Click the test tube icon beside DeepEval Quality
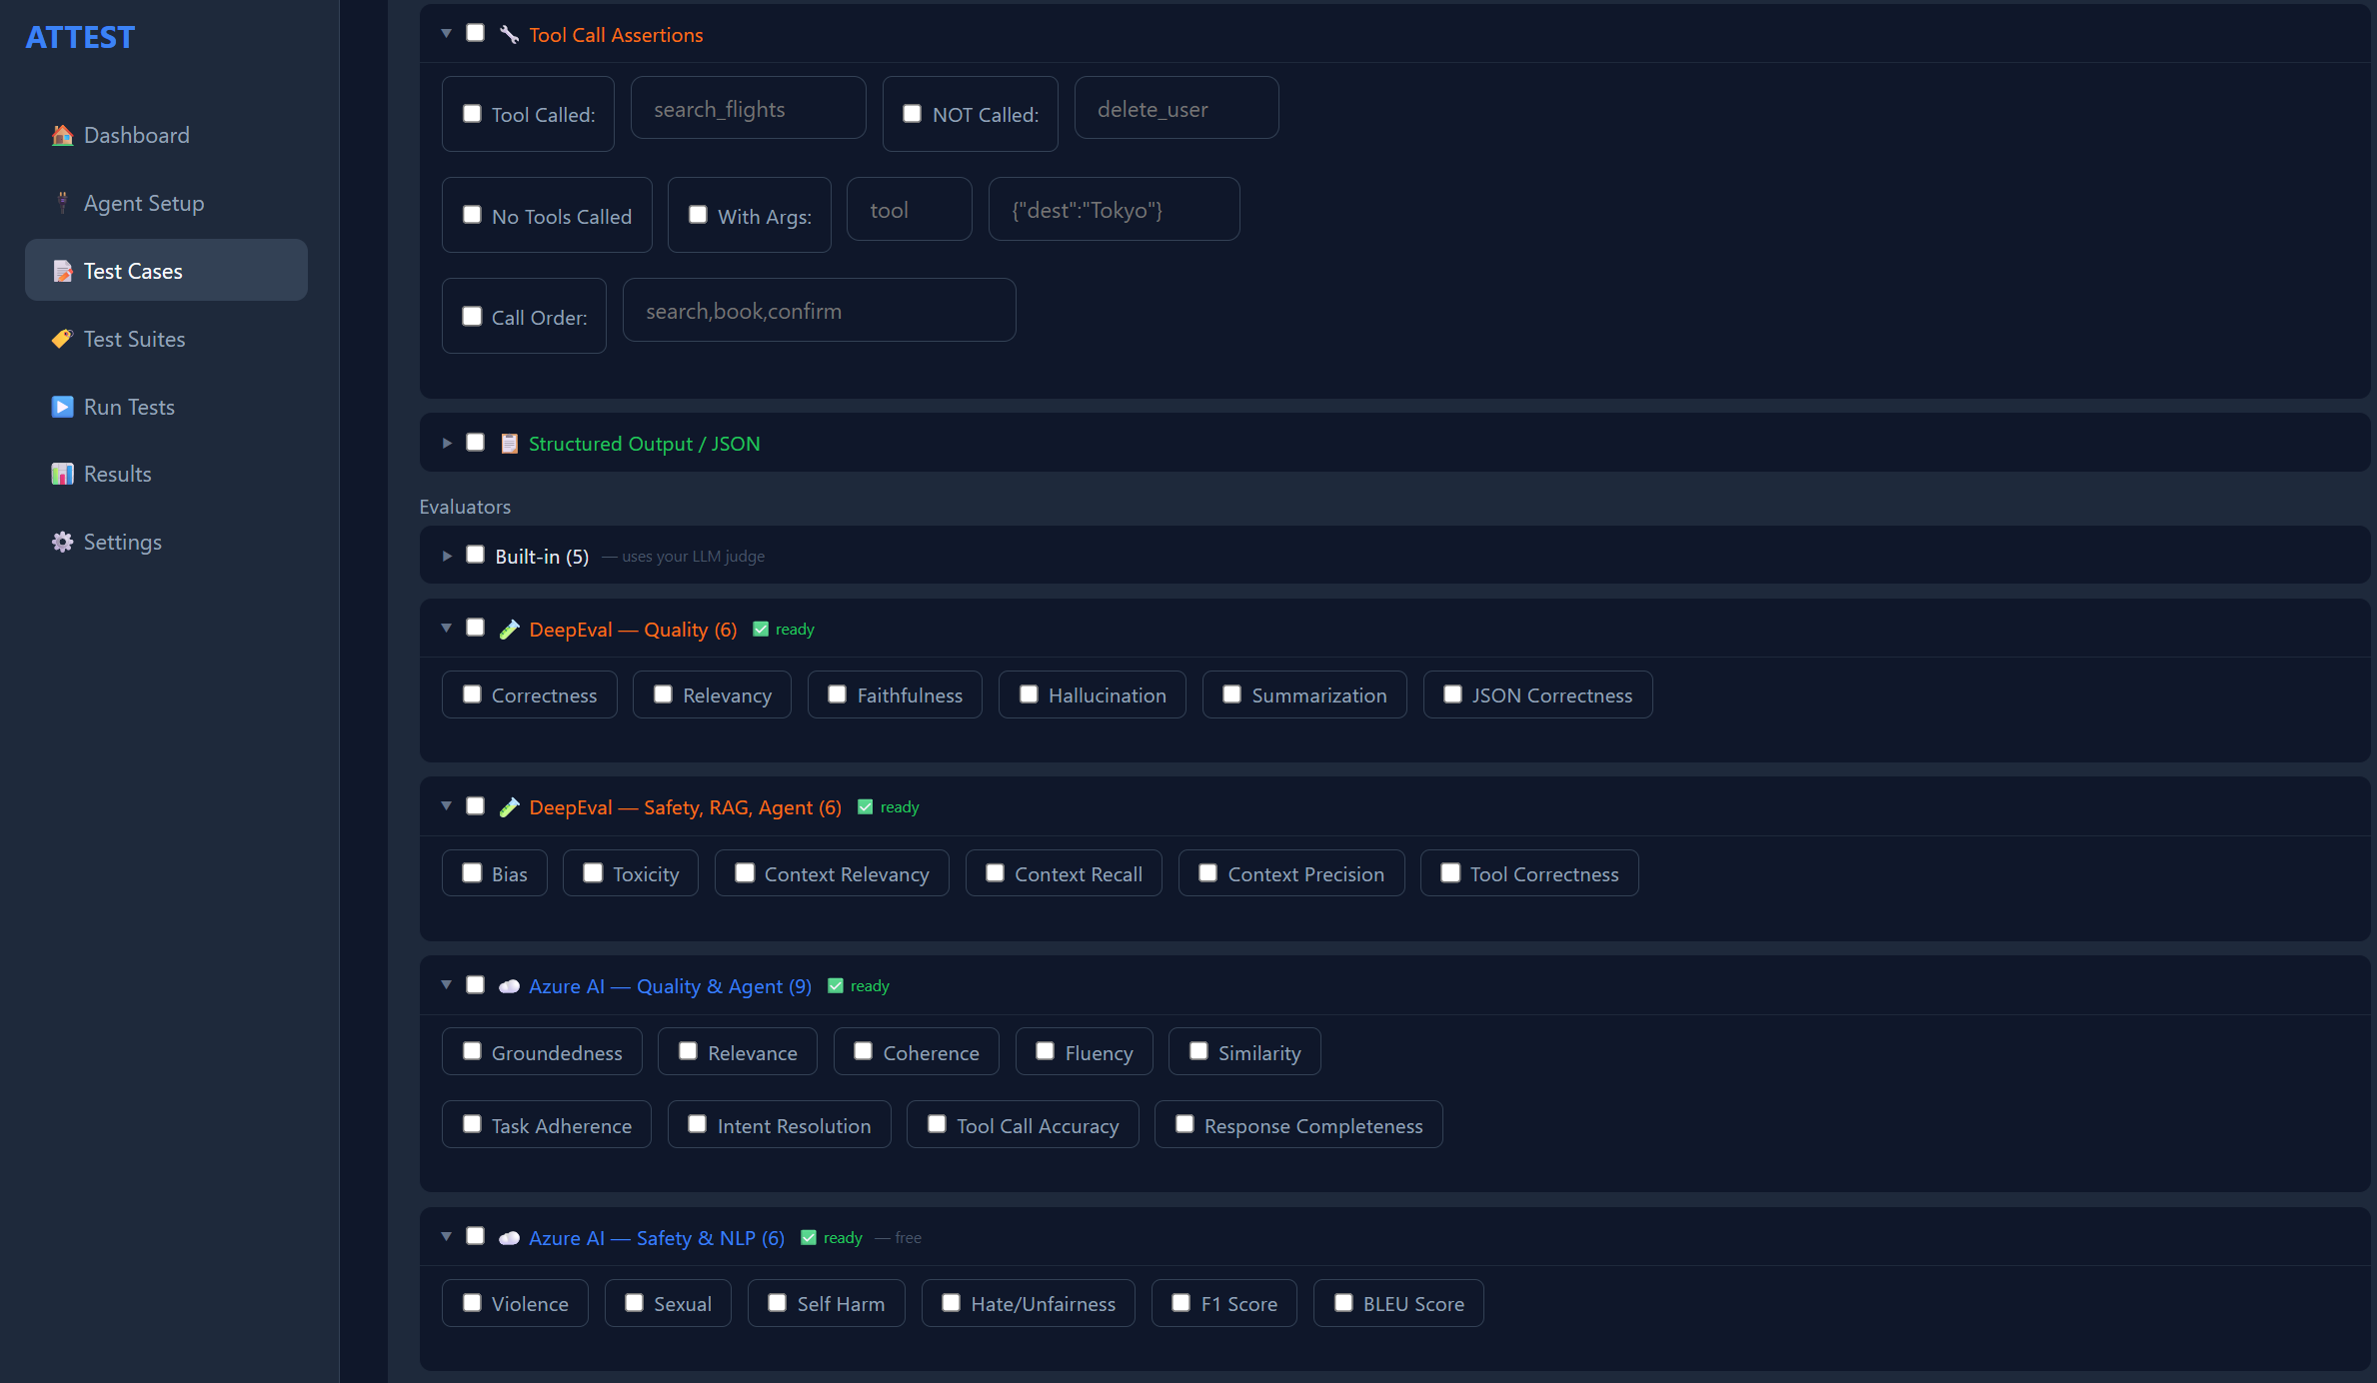Viewport: 2377px width, 1383px height. tap(509, 630)
